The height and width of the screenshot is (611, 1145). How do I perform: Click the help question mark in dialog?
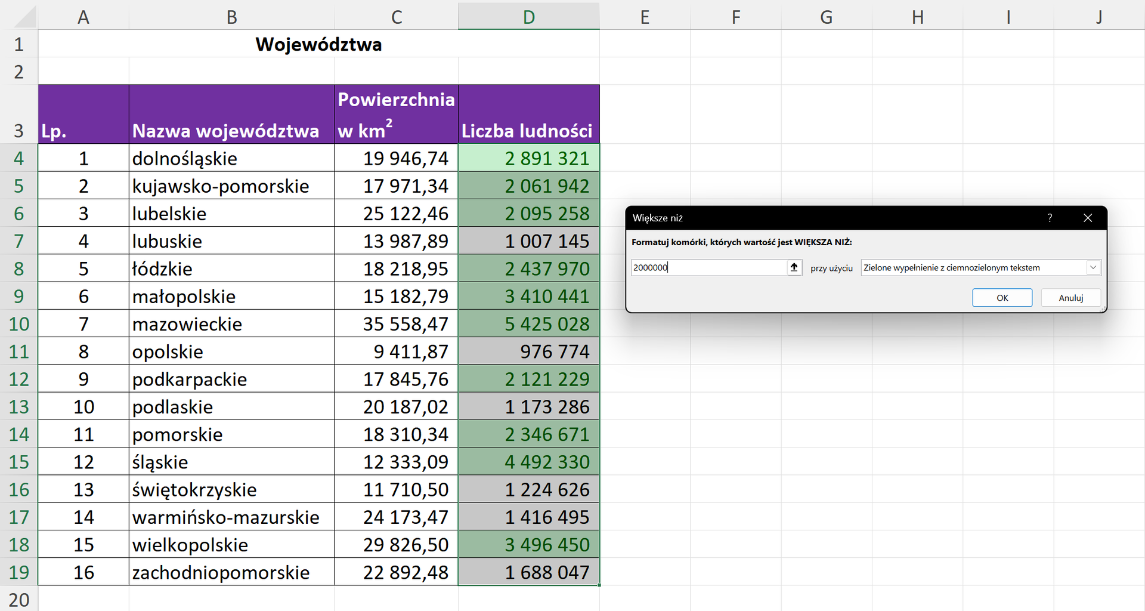pos(1050,218)
